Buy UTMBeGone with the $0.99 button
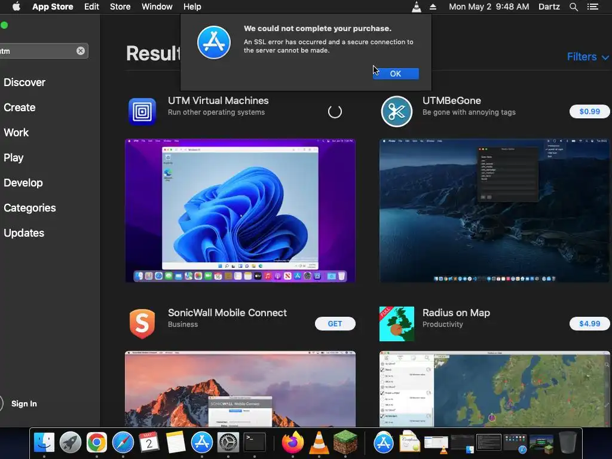 589,112
